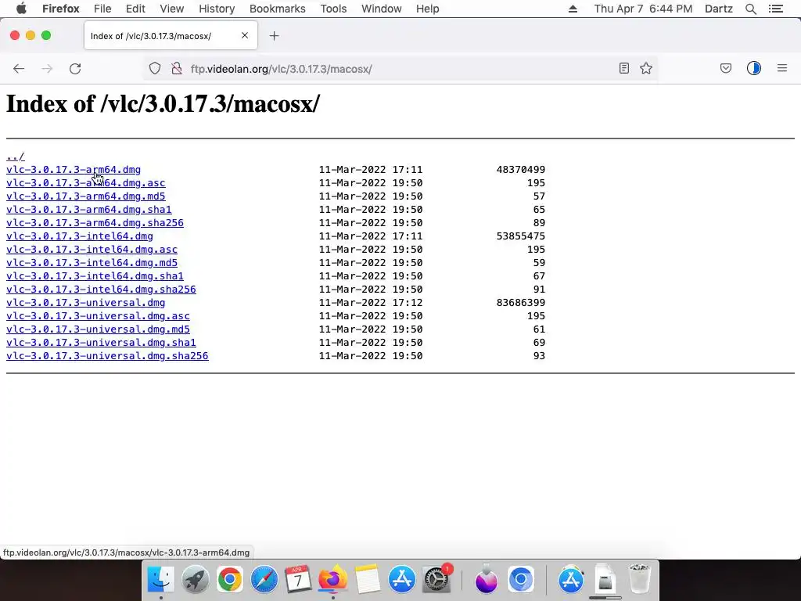Open the purple installer app in dock
This screenshot has width=801, height=601.
click(486, 580)
